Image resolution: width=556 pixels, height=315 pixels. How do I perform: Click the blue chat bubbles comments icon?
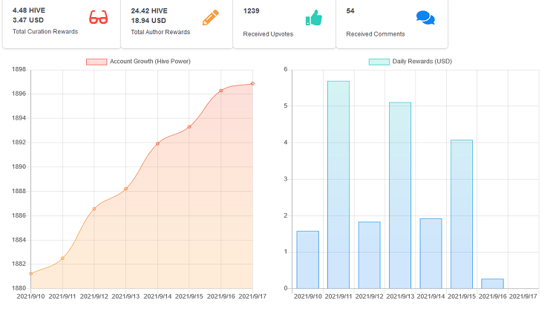(x=425, y=18)
